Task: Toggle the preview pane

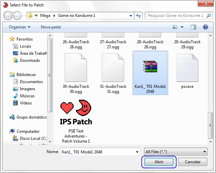Action: 193,27
